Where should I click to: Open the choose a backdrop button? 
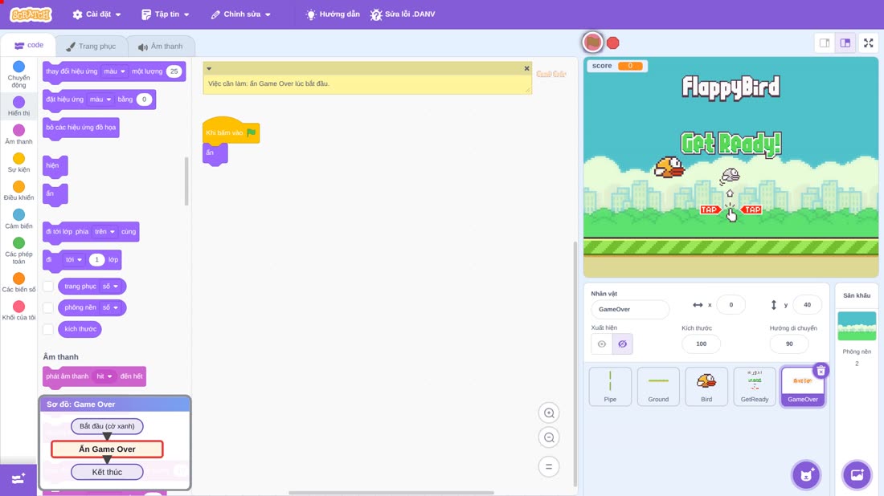coord(857,474)
